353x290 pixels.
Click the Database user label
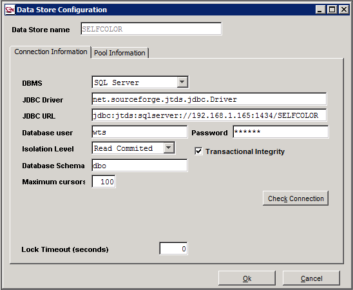point(47,133)
